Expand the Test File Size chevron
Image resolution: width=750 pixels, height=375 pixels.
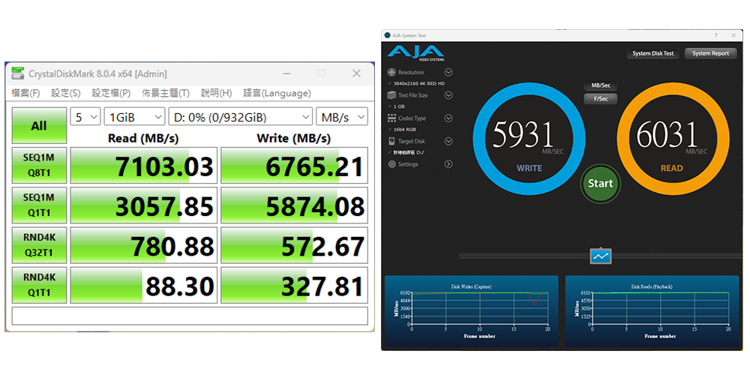tap(448, 96)
